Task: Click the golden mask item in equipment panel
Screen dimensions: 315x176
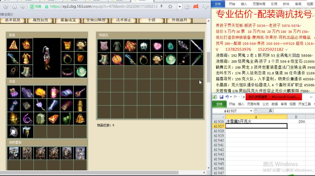Action: [x=68, y=45]
